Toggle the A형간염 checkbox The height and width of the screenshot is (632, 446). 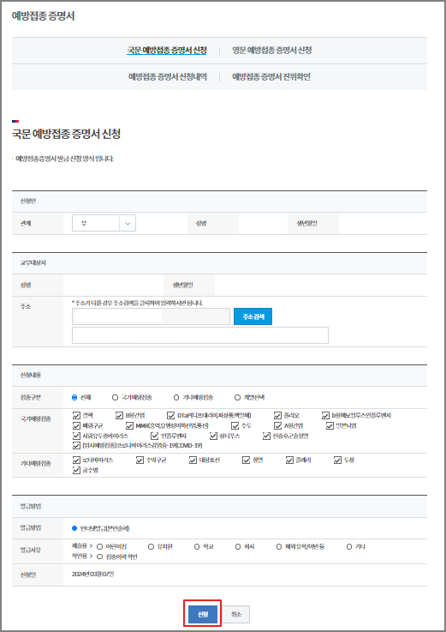pyautogui.click(x=277, y=425)
